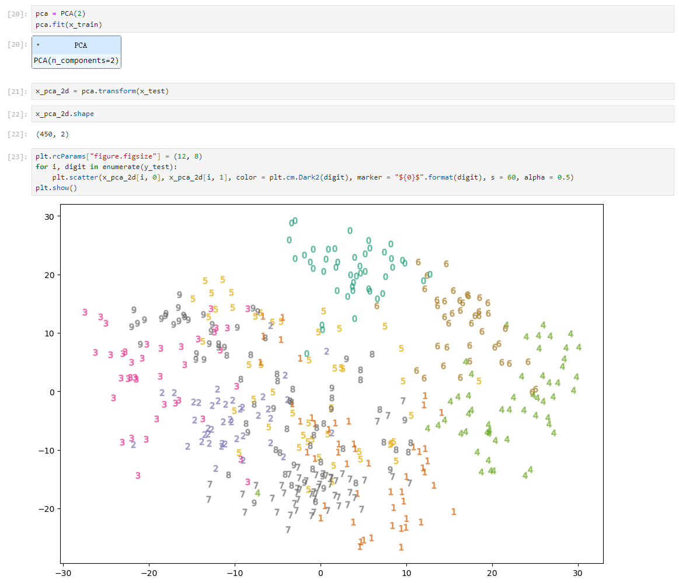Click into the pca.transform(x_test) code cell

coord(353,92)
